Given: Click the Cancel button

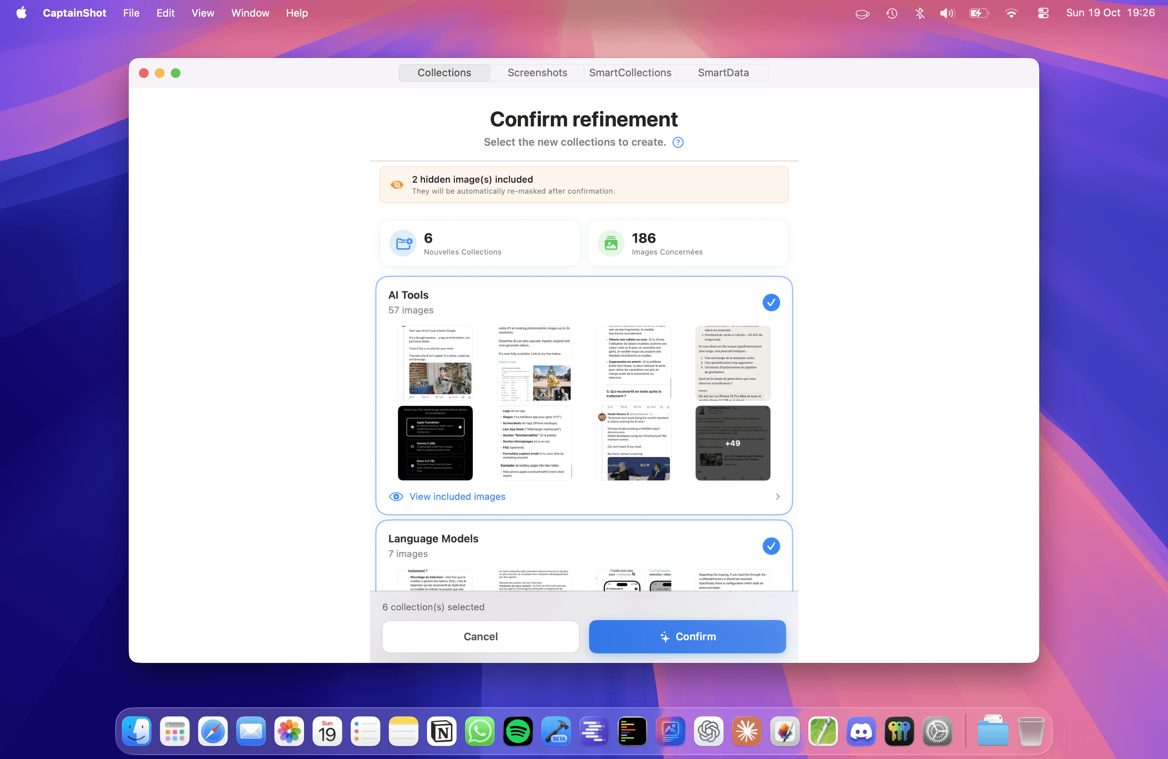Looking at the screenshot, I should (480, 636).
